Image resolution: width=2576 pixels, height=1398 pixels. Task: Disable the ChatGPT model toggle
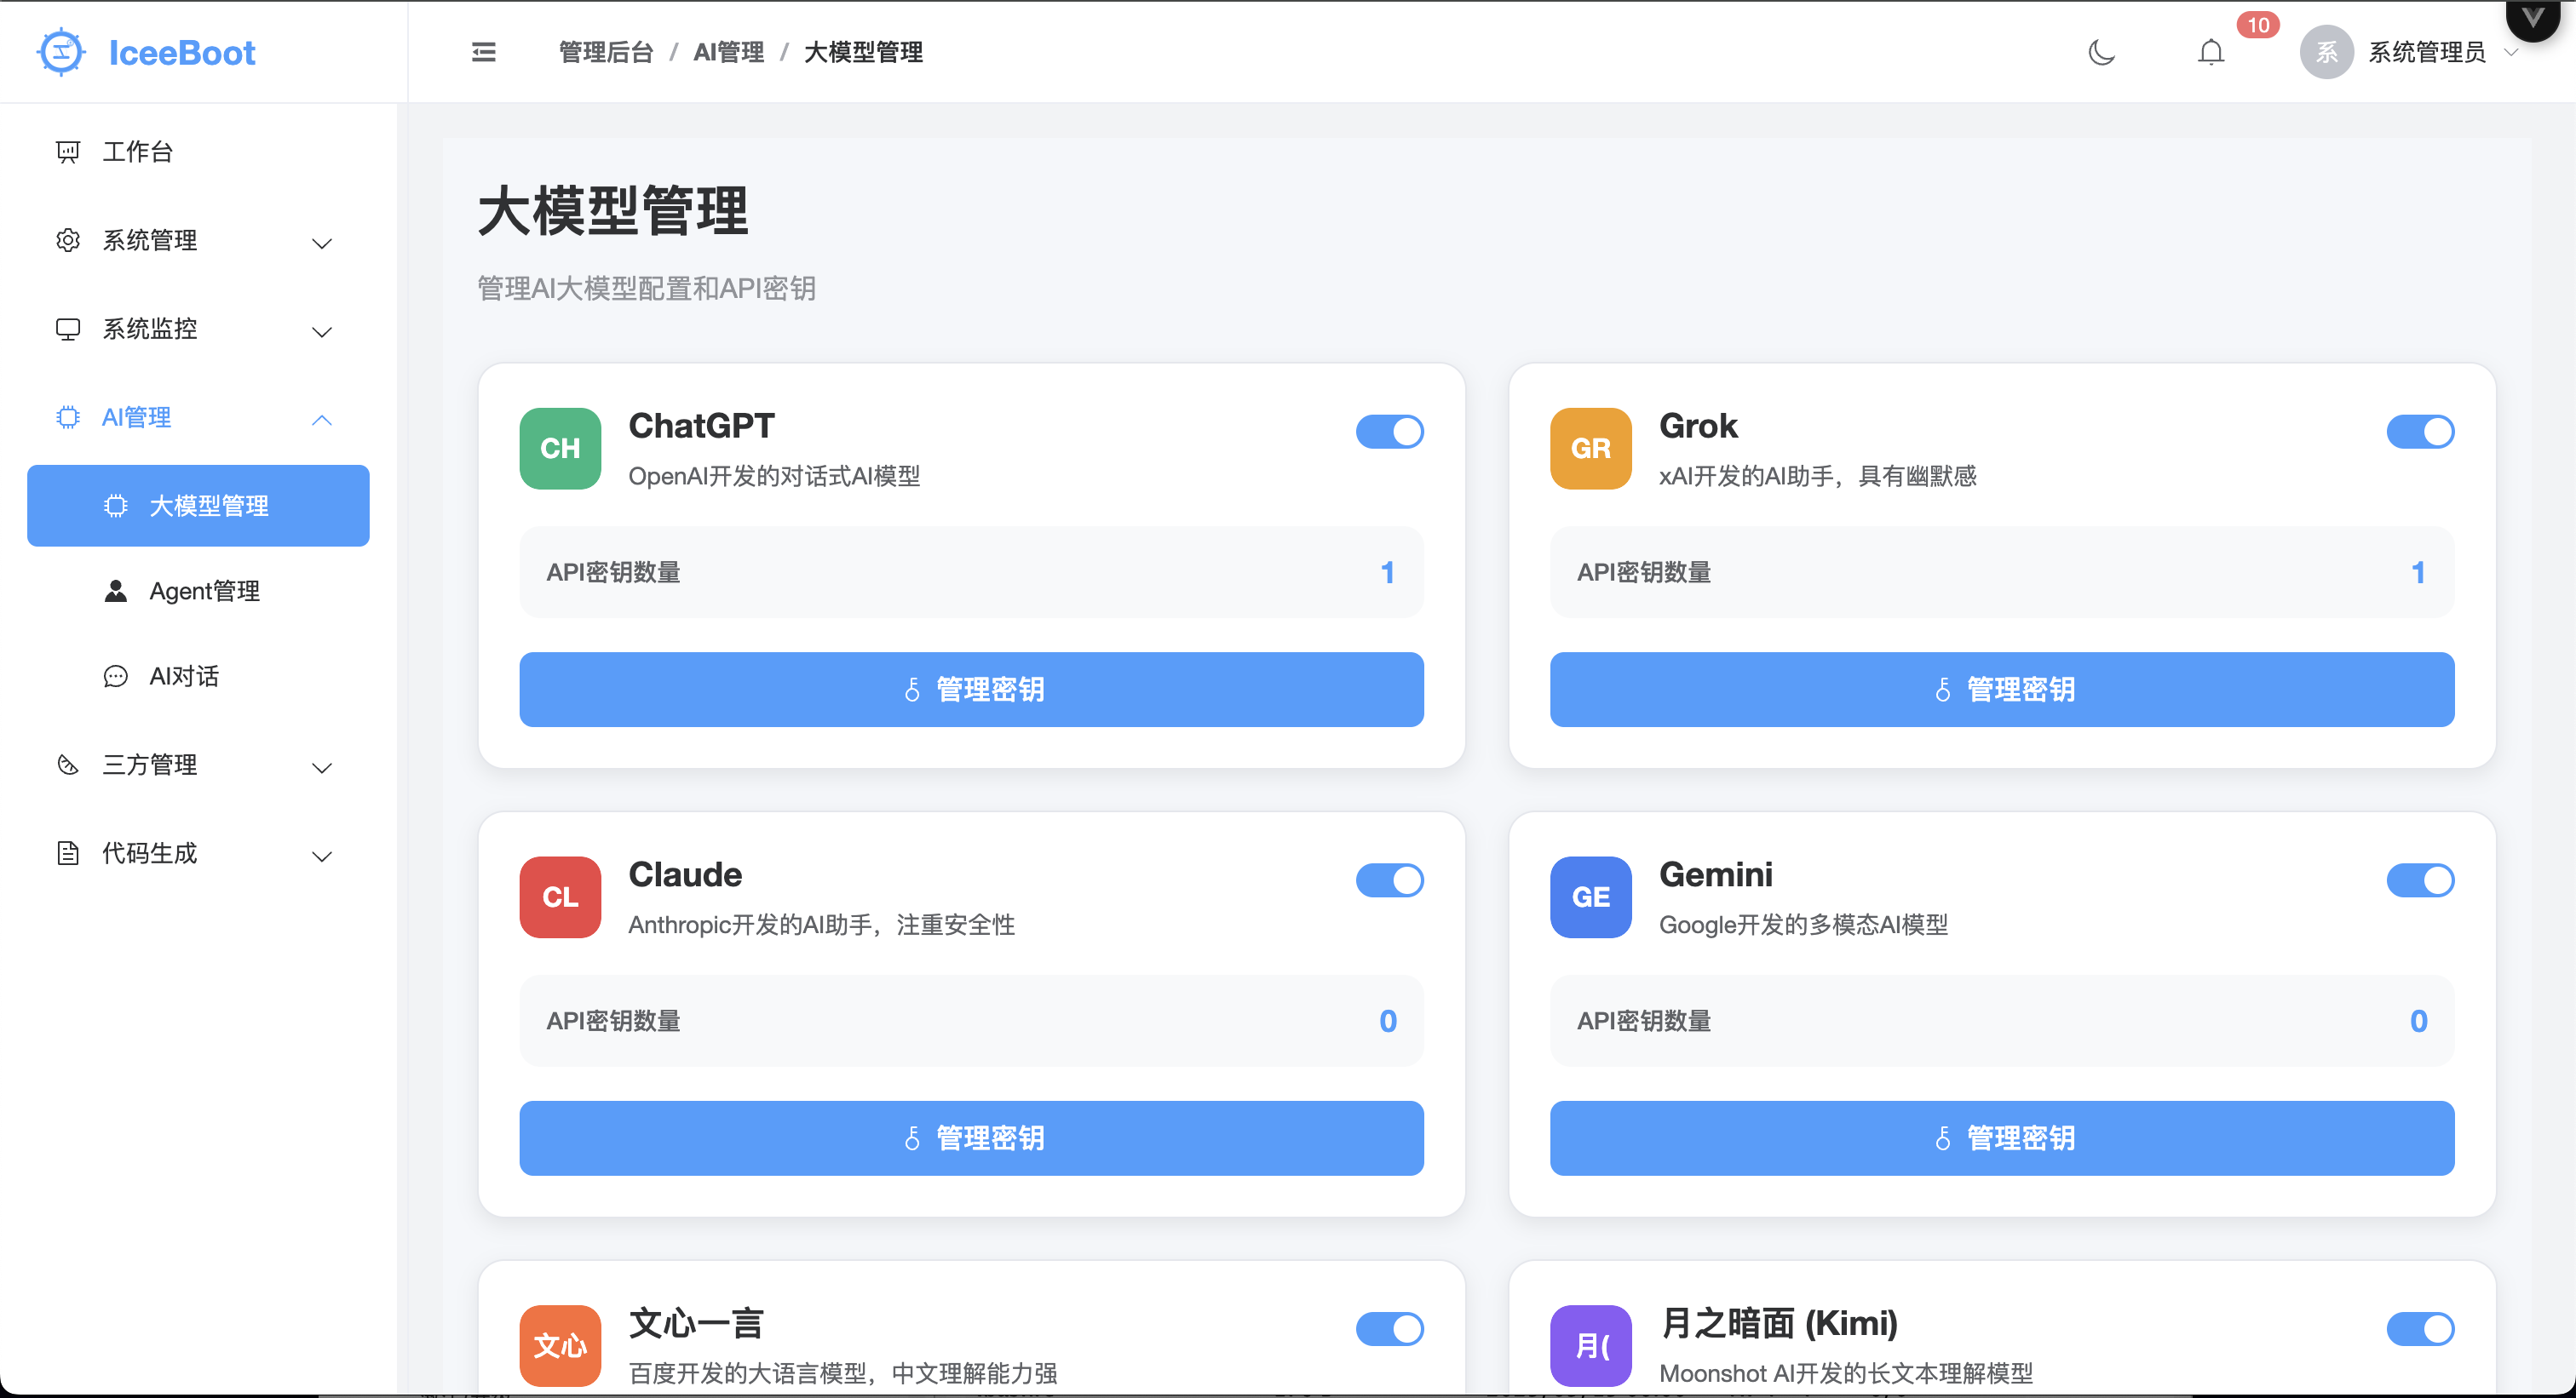coord(1390,432)
